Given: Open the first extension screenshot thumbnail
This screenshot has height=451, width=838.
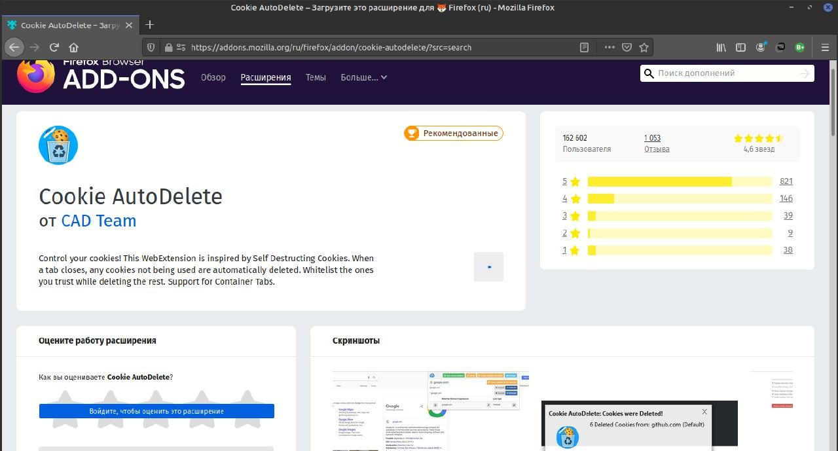Looking at the screenshot, I should (x=431, y=411).
